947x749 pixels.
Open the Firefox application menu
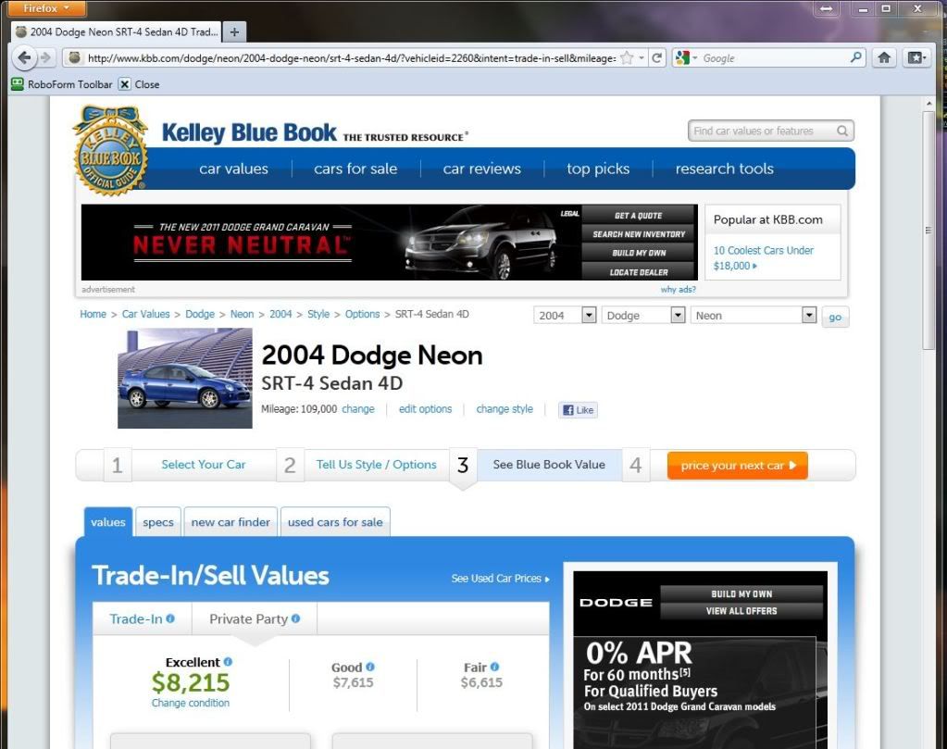(x=47, y=8)
